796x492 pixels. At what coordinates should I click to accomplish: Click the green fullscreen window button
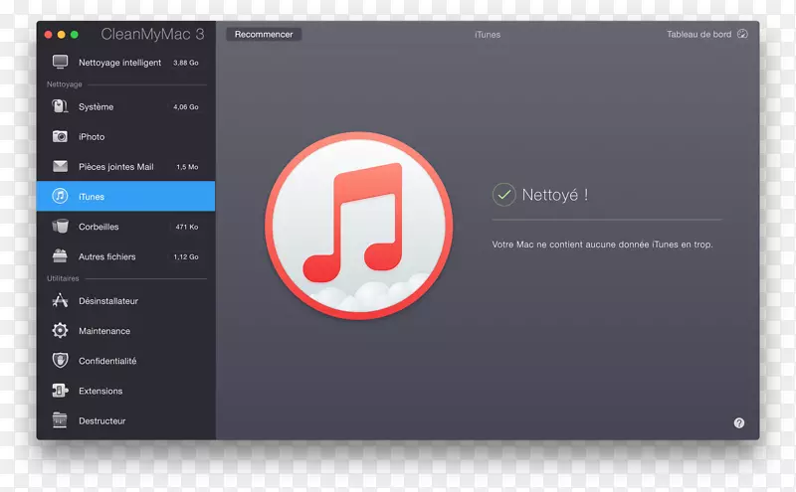74,35
